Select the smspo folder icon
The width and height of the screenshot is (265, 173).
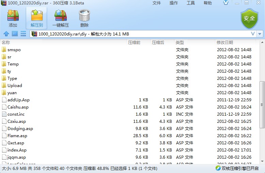pos(4,50)
